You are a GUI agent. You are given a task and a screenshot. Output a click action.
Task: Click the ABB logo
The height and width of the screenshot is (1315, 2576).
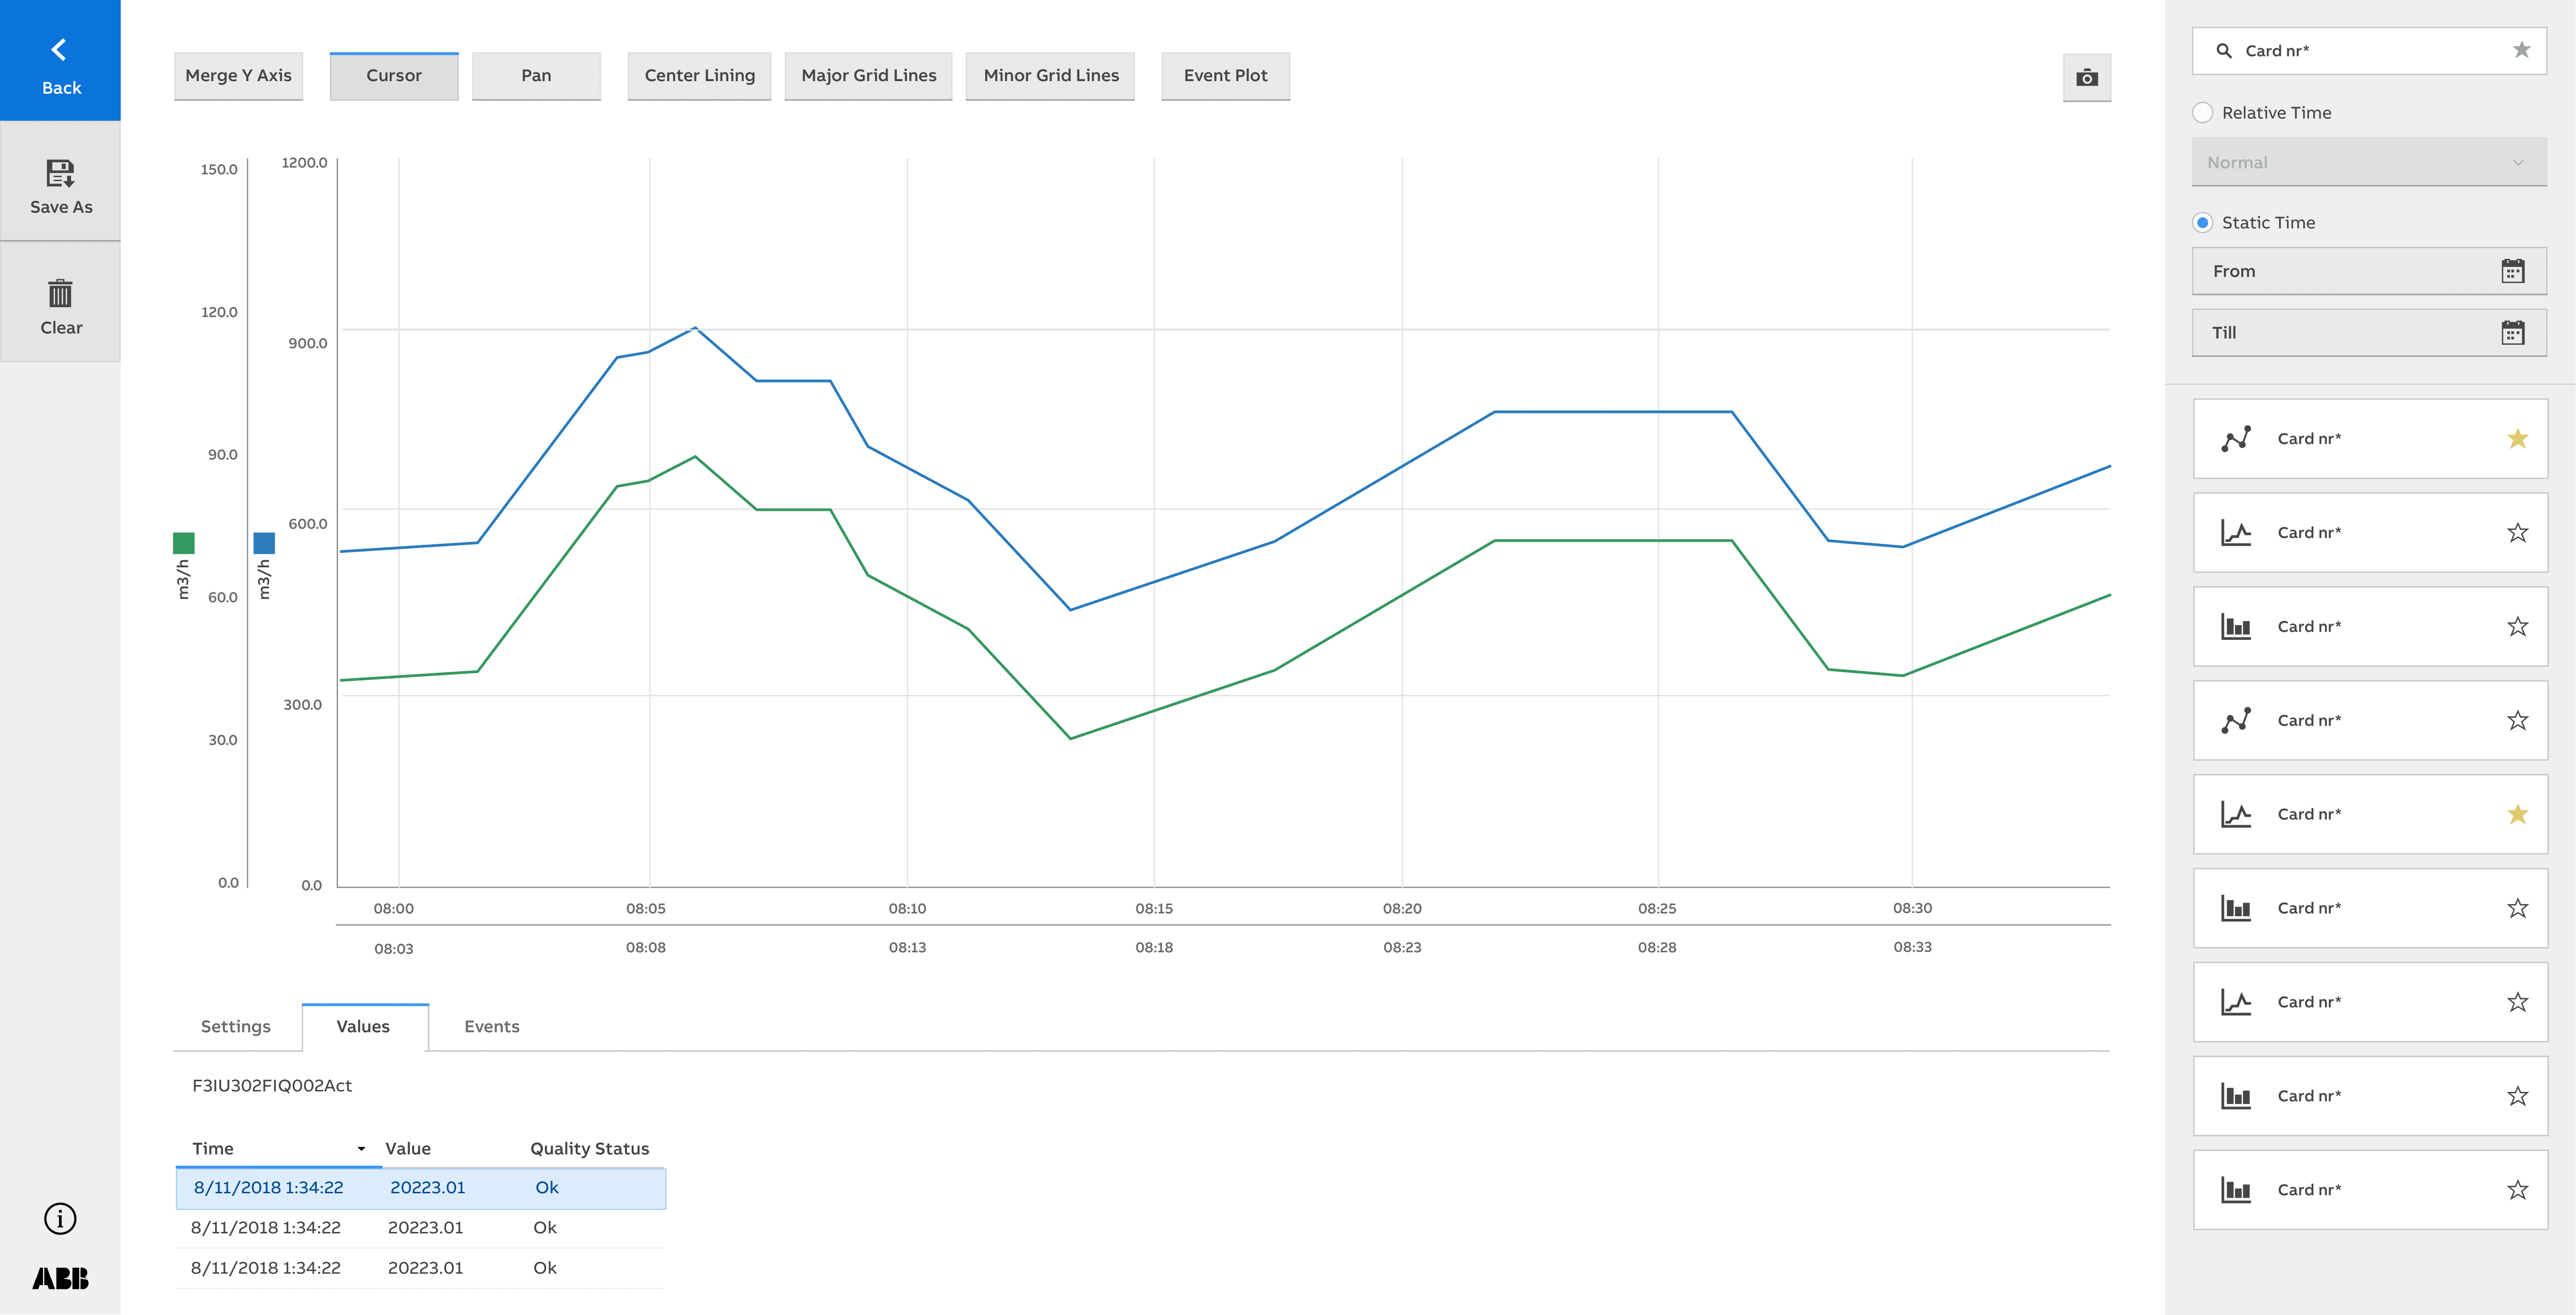point(60,1278)
